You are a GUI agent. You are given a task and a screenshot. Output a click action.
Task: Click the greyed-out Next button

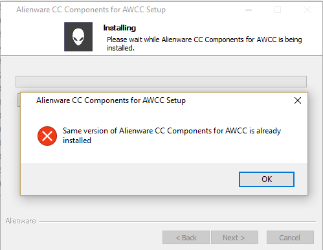point(234,238)
